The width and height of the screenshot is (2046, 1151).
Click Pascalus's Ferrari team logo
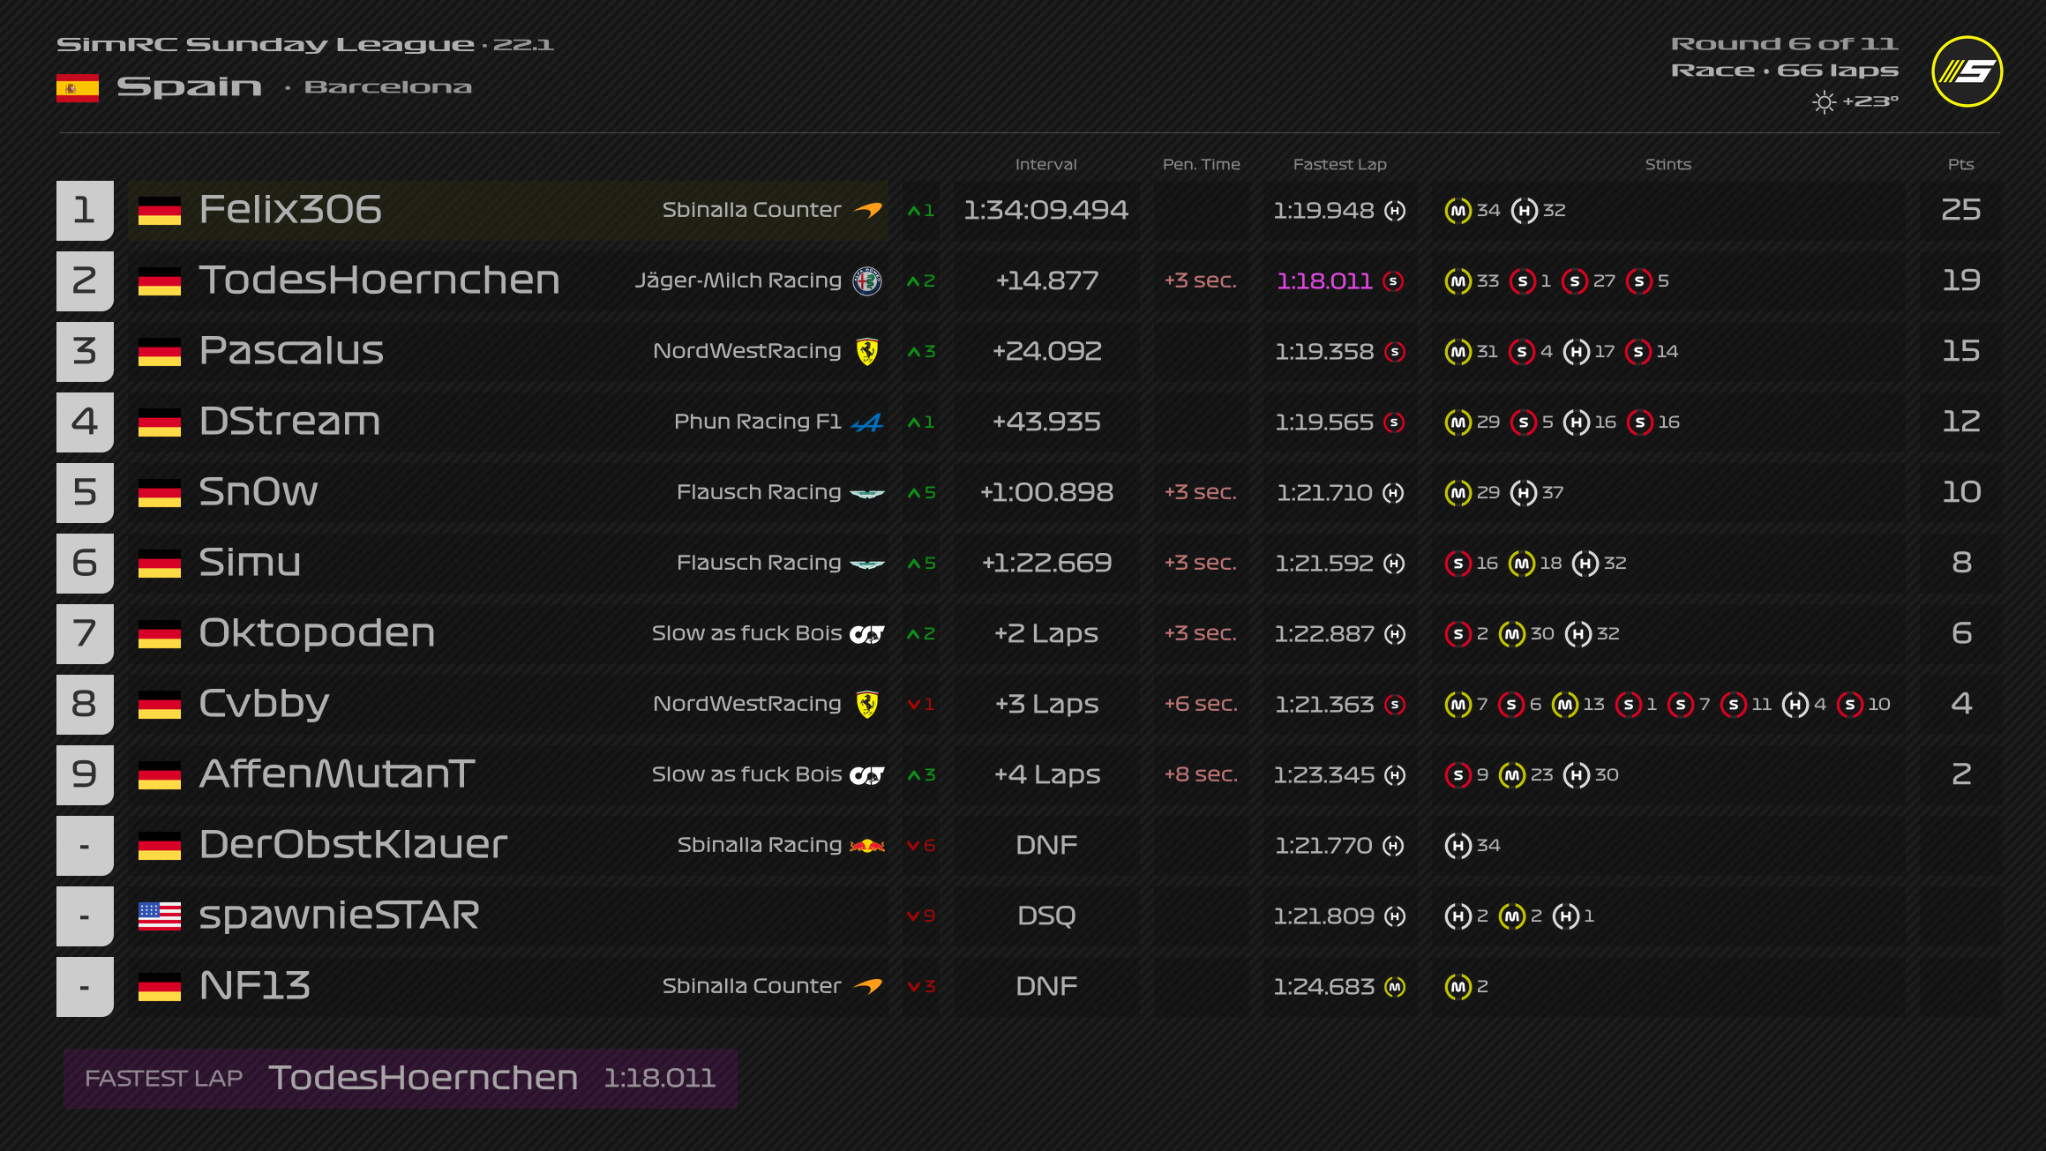(867, 352)
